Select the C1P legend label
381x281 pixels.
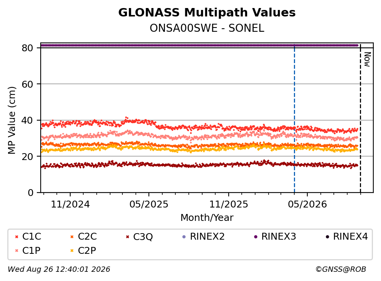point(31,250)
